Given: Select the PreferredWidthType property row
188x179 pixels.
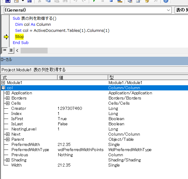Looking at the screenshot, I should click(95, 150).
